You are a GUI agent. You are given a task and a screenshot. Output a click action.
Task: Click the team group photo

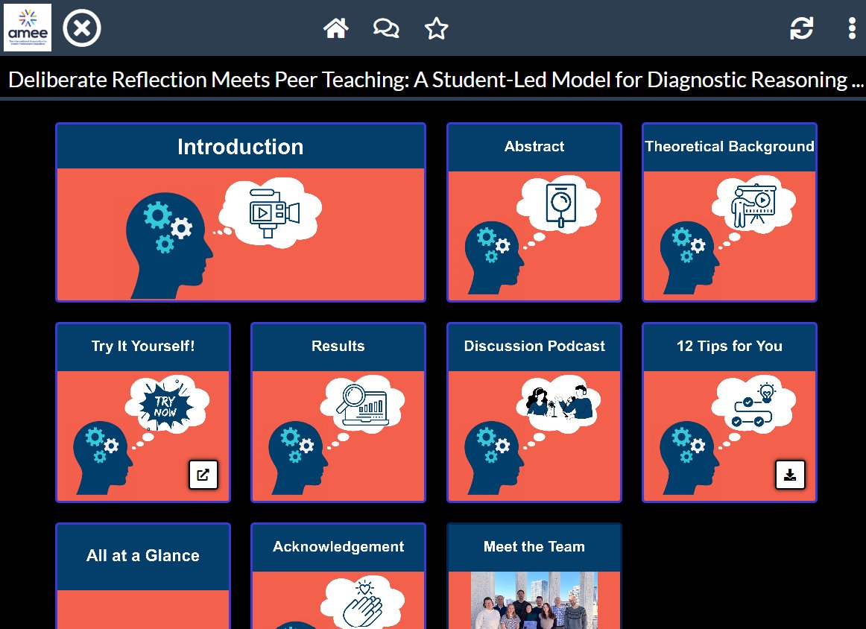(534, 600)
